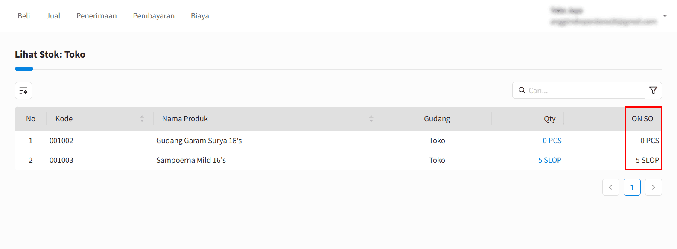Go to previous page arrow
The width and height of the screenshot is (677, 249).
click(x=611, y=187)
